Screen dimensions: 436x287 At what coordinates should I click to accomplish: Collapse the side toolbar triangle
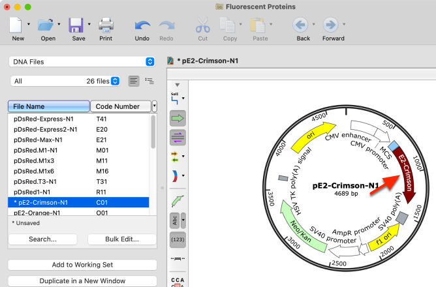click(x=178, y=85)
